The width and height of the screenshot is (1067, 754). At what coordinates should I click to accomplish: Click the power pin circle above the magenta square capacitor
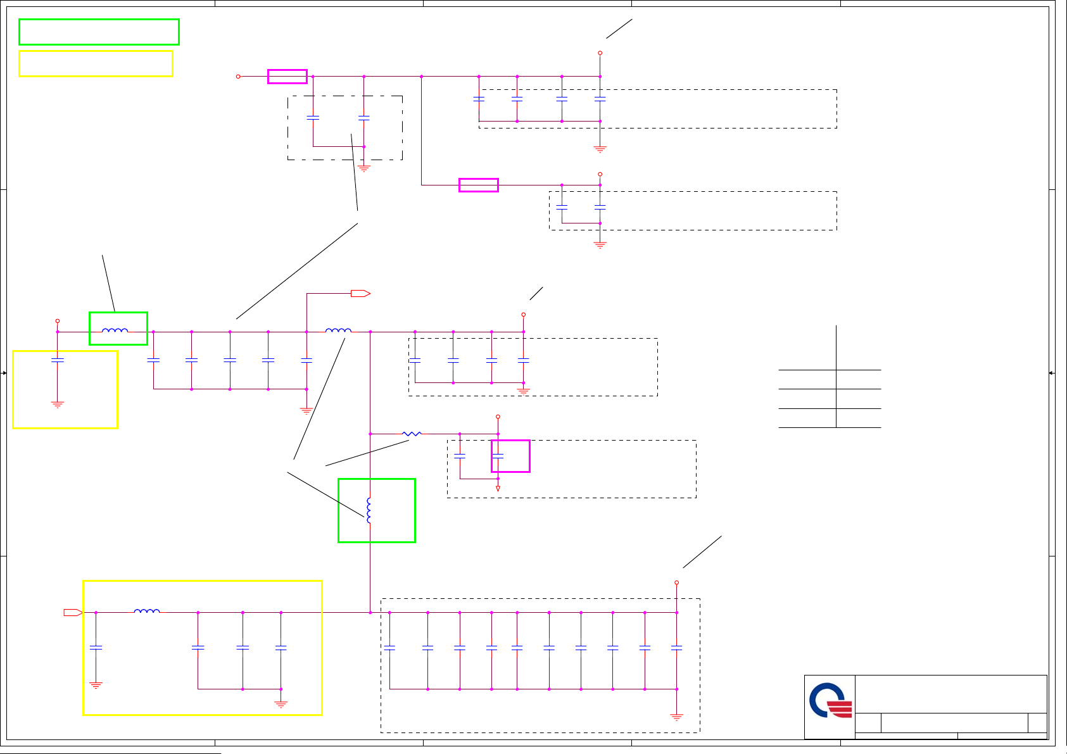[498, 417]
